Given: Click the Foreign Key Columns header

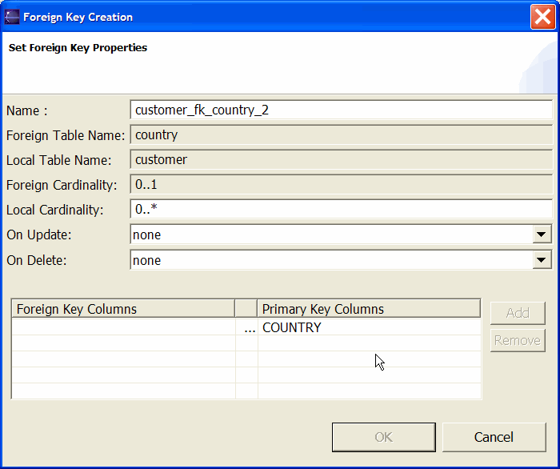Looking at the screenshot, I should coord(123,309).
